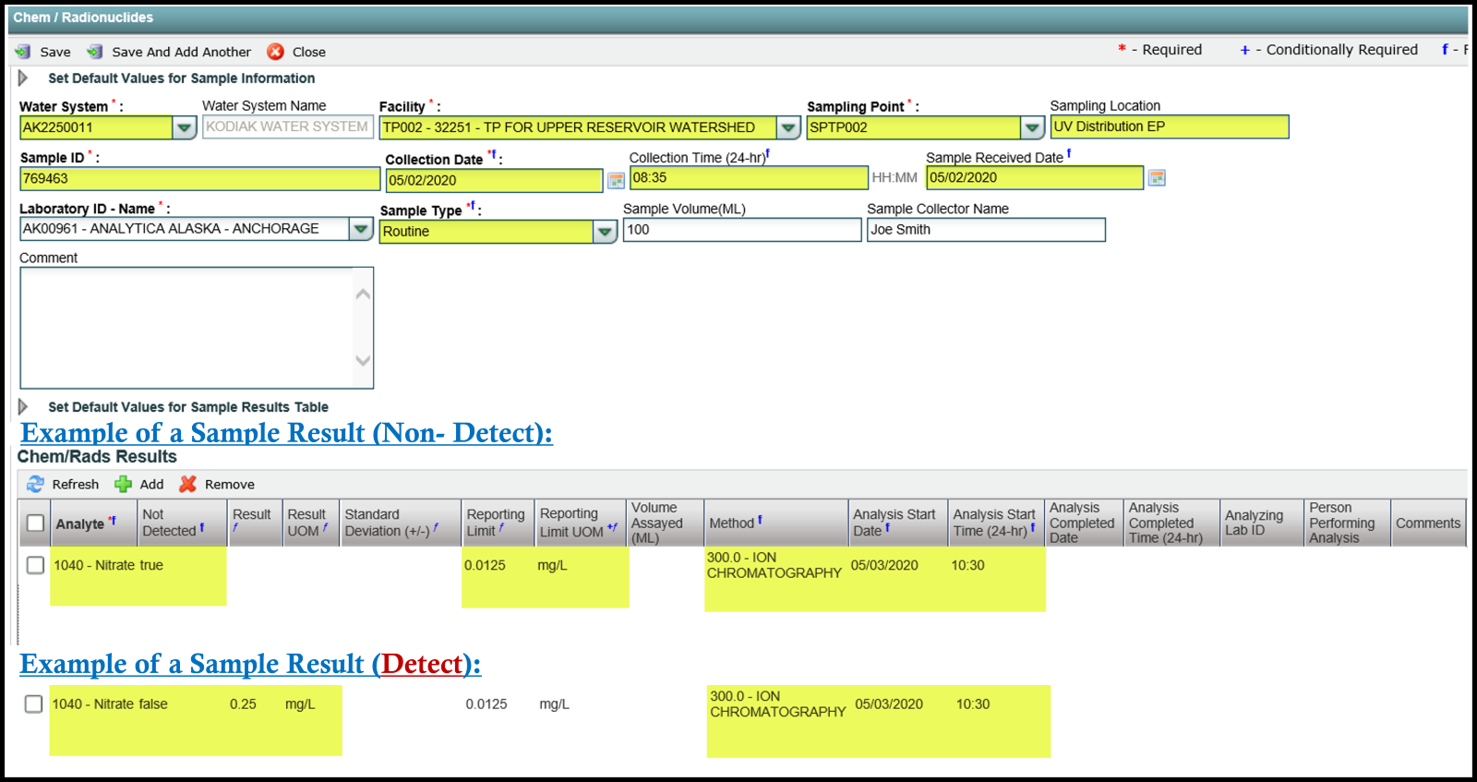The width and height of the screenshot is (1477, 782).
Task: Open the Sample Type dropdown
Action: [605, 232]
